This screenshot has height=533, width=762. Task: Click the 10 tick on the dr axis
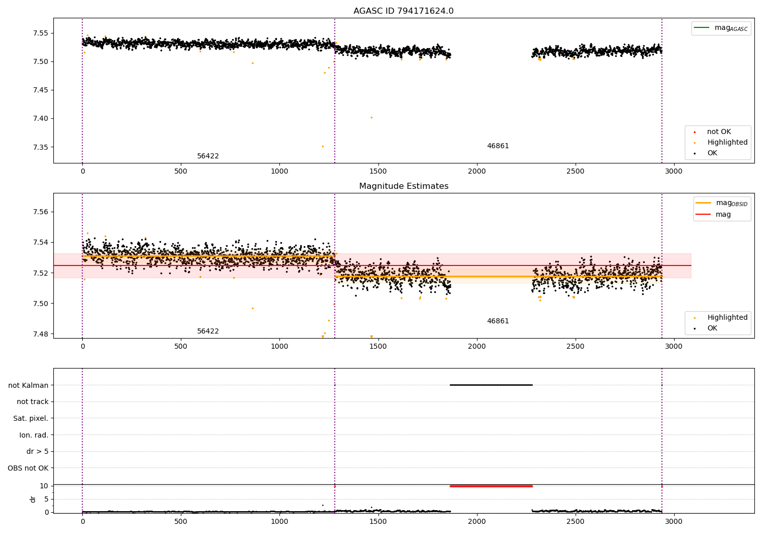tap(44, 486)
